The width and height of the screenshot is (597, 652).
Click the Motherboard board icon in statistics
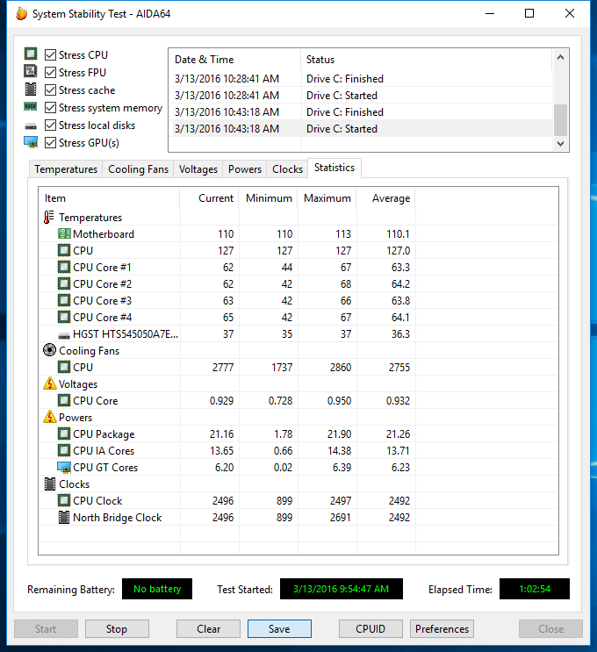pyautogui.click(x=64, y=233)
